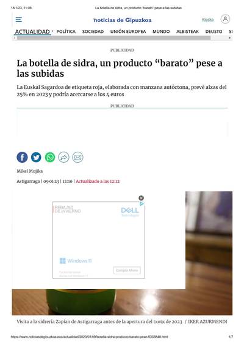Open author Mikel Mujika's page
244x345 pixels.
pos(30,171)
